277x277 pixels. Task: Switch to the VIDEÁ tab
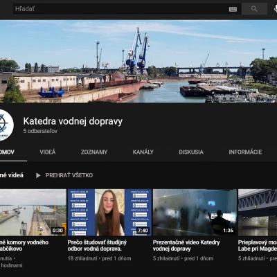[48, 152]
